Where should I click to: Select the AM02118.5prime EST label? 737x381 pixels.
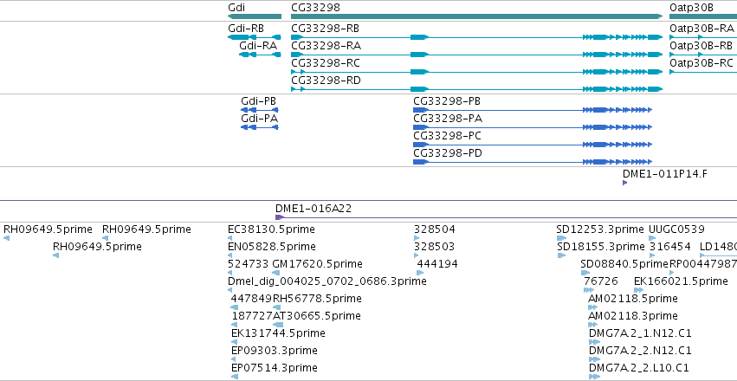[x=633, y=299]
